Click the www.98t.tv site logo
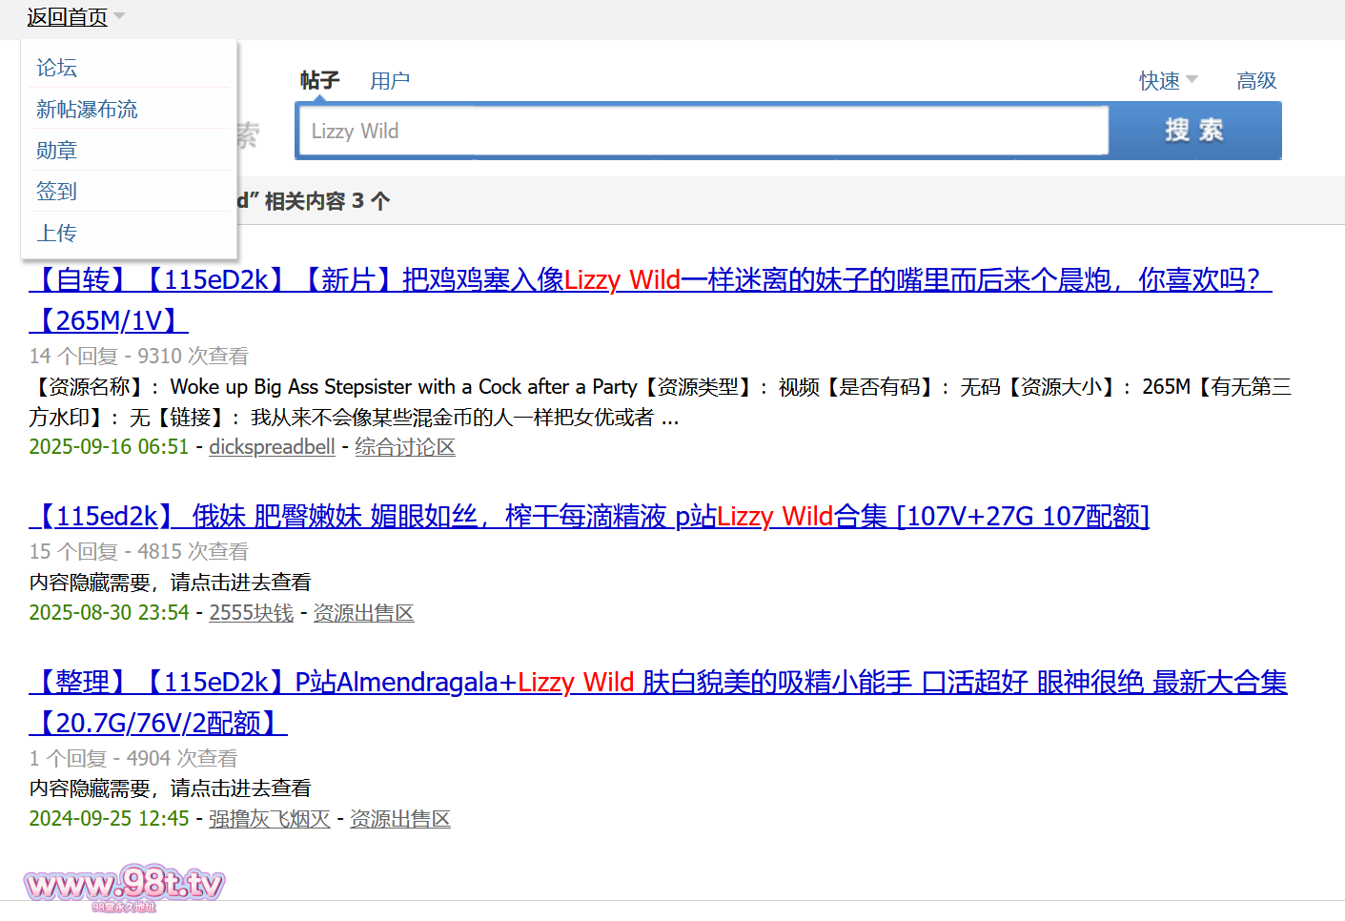The width and height of the screenshot is (1345, 921). [124, 888]
